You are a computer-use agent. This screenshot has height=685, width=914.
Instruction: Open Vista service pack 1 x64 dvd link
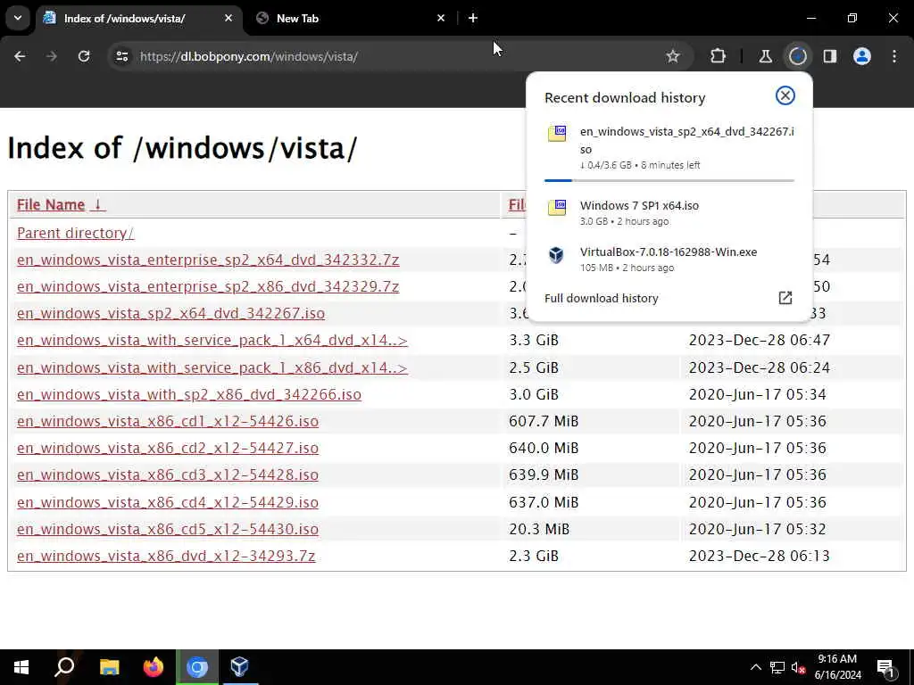pyautogui.click(x=212, y=340)
